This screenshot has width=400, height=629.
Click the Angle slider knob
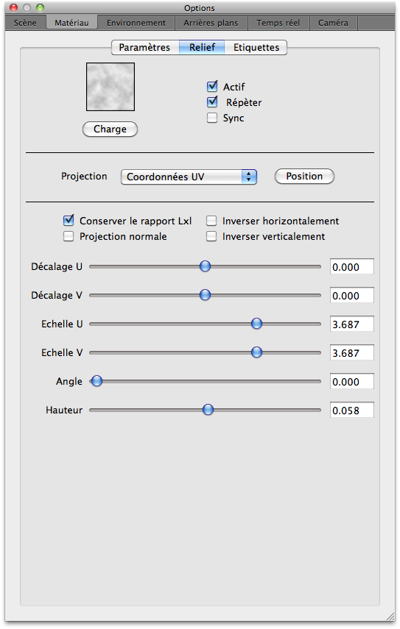click(97, 380)
